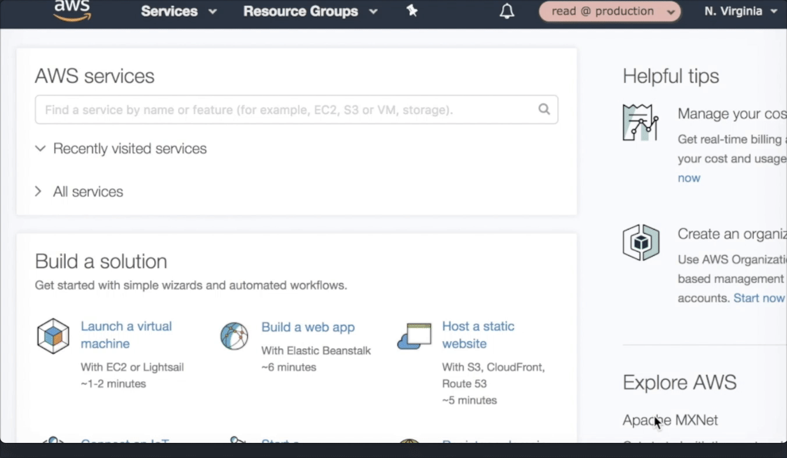Viewport: 787px width, 458px height.
Task: Click the With EC2 or Lightsail text
Action: pyautogui.click(x=132, y=367)
